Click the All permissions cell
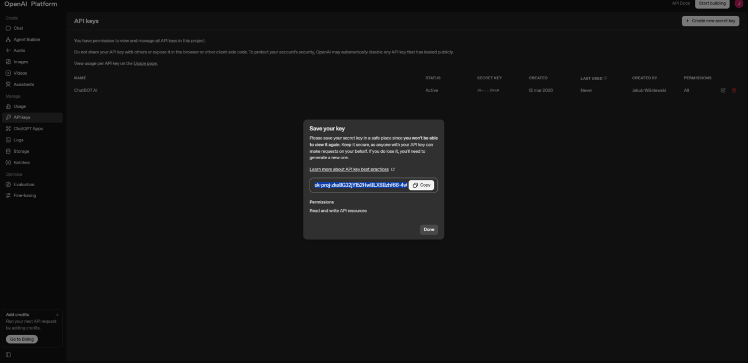Screen dimensions: 748x363 pos(686,90)
